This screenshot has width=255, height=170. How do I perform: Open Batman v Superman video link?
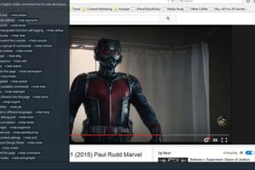tap(220, 159)
